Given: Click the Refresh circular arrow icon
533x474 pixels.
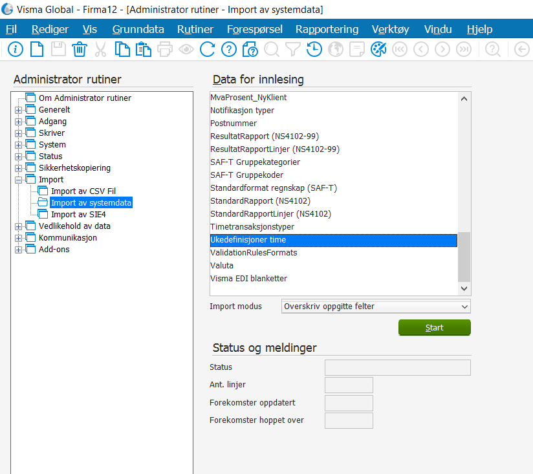Looking at the screenshot, I should [208, 49].
